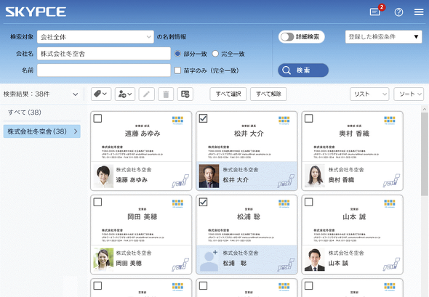Screen dimensions: 429x297
Task: Select 株式会社冬空舎 (38) in the sidebar
Action: [42, 131]
